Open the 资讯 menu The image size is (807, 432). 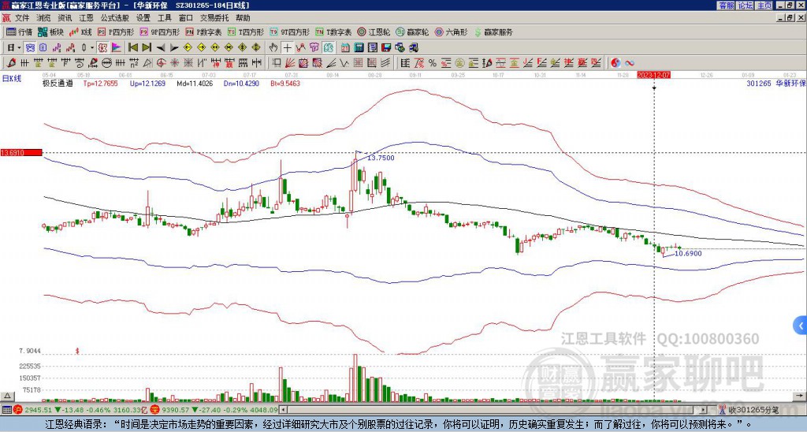[x=65, y=18]
